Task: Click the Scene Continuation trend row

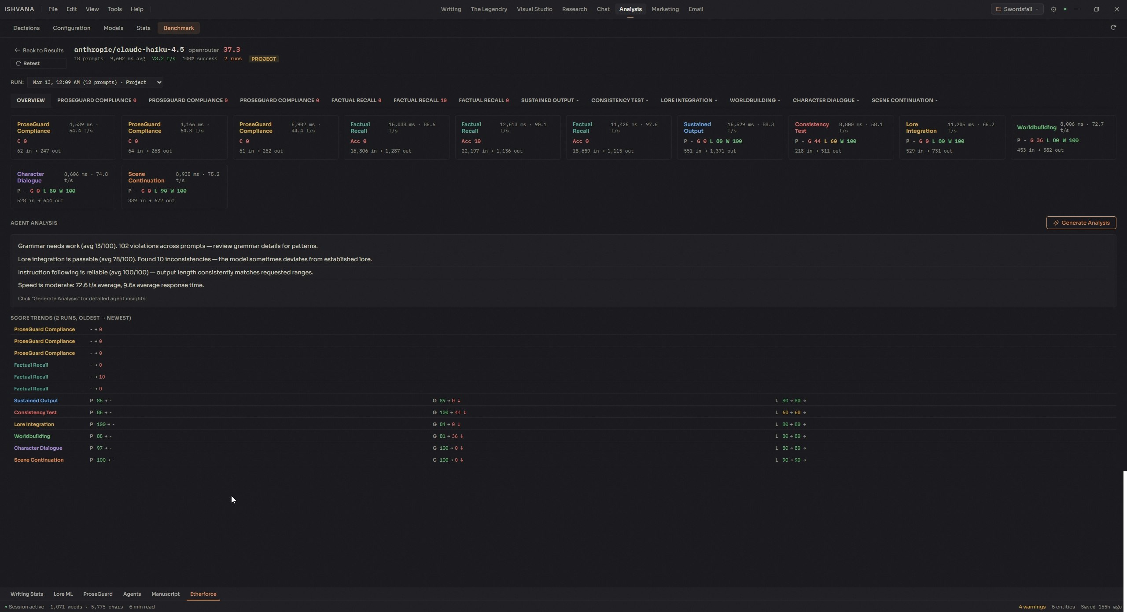Action: coord(39,460)
